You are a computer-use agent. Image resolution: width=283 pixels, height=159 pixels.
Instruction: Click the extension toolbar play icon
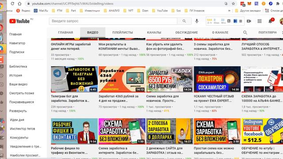coord(235,21)
